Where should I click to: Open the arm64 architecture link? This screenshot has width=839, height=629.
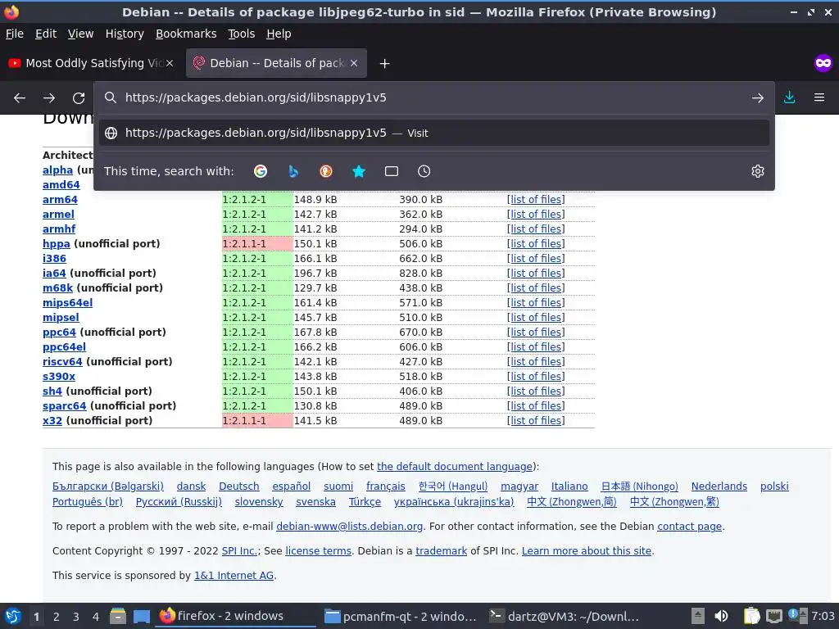60,200
